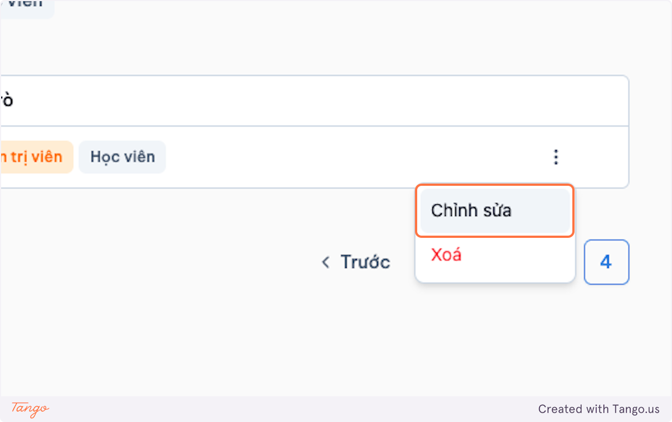This screenshot has height=422, width=672.
Task: Click the orange Quản trị viên tag
Action: 35,157
